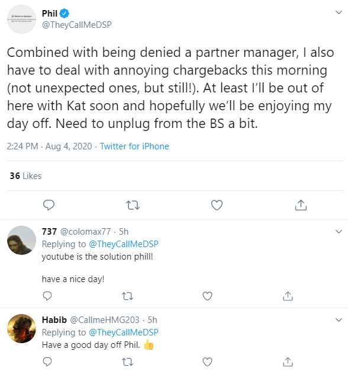Like the 'youtube is the solution' reply

[207, 296]
